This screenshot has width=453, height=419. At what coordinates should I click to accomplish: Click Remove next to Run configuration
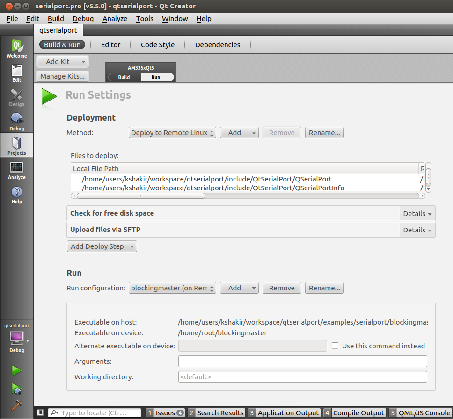(282, 288)
